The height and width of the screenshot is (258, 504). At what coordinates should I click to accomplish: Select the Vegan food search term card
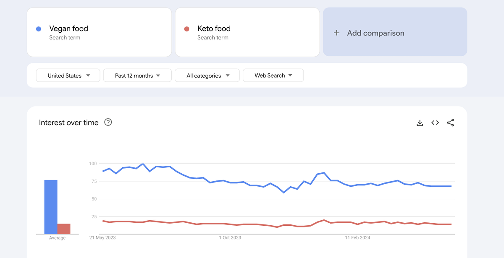[99, 32]
